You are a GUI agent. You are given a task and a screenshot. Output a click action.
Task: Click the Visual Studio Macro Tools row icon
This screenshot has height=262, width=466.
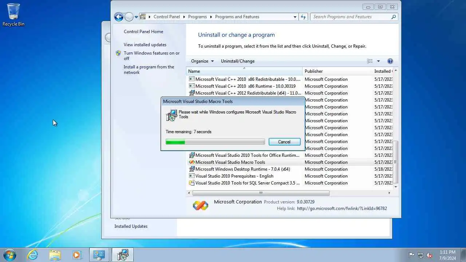(191, 162)
